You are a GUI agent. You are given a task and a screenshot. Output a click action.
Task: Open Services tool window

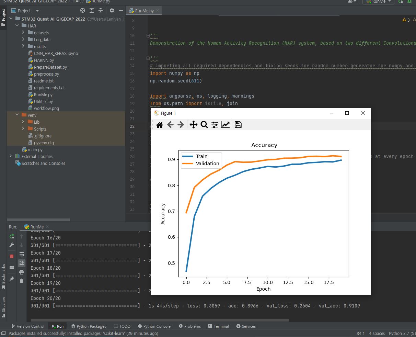point(246,326)
